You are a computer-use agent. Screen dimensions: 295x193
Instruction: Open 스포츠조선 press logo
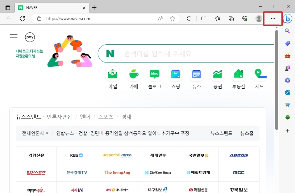[239, 155]
